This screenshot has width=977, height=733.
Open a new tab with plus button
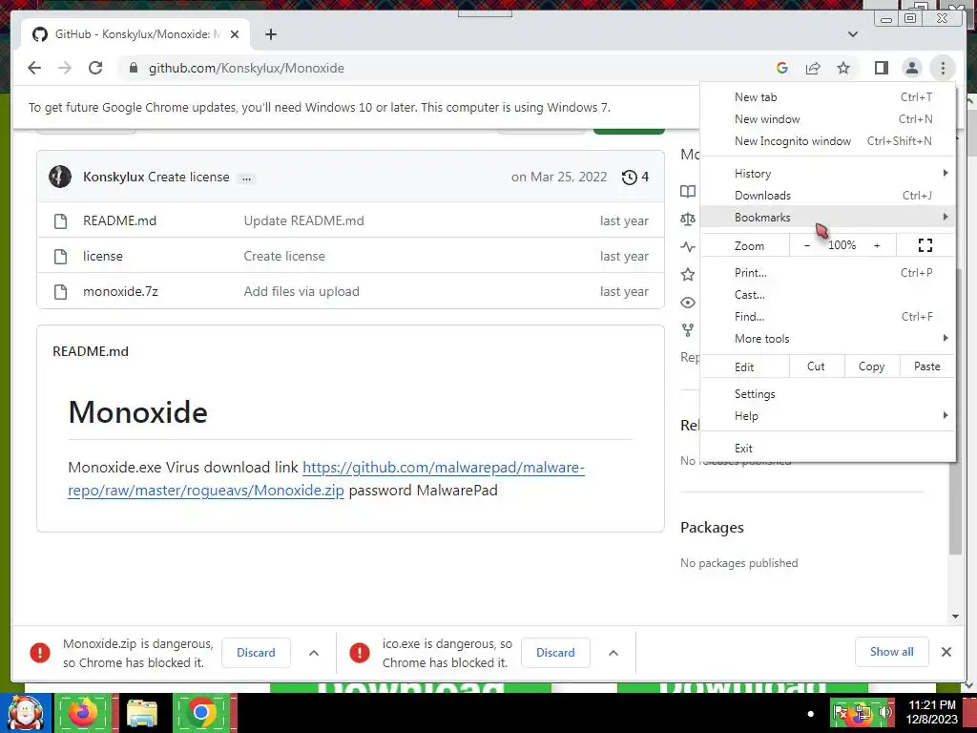point(270,34)
